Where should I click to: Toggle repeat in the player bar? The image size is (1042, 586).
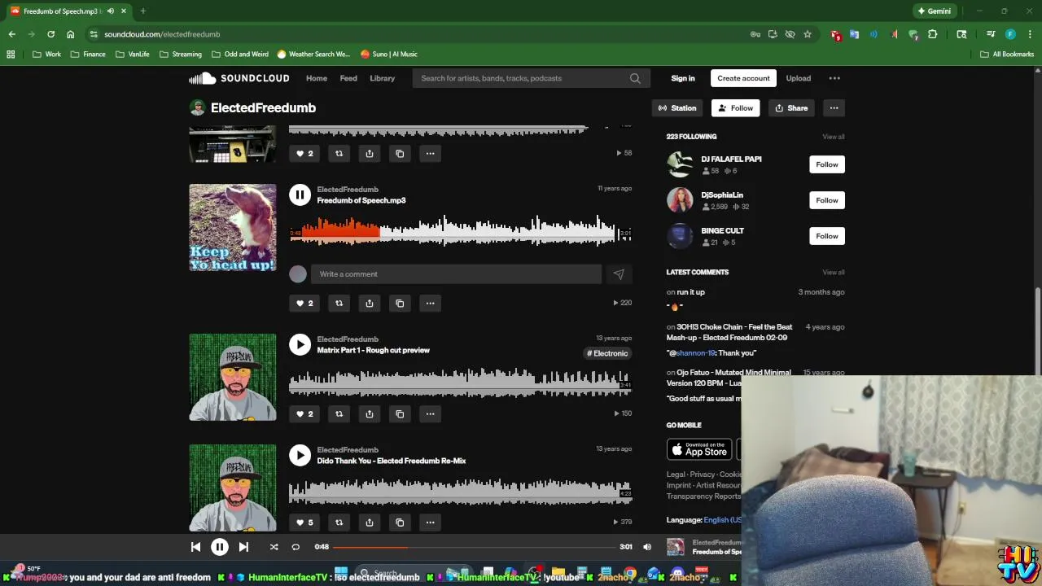coord(296,547)
